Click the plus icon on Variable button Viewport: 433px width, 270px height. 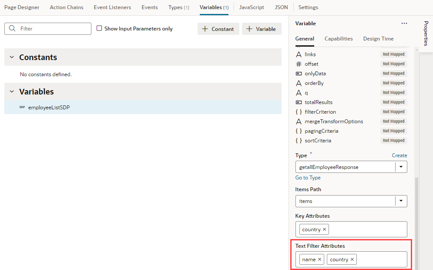tap(249, 29)
